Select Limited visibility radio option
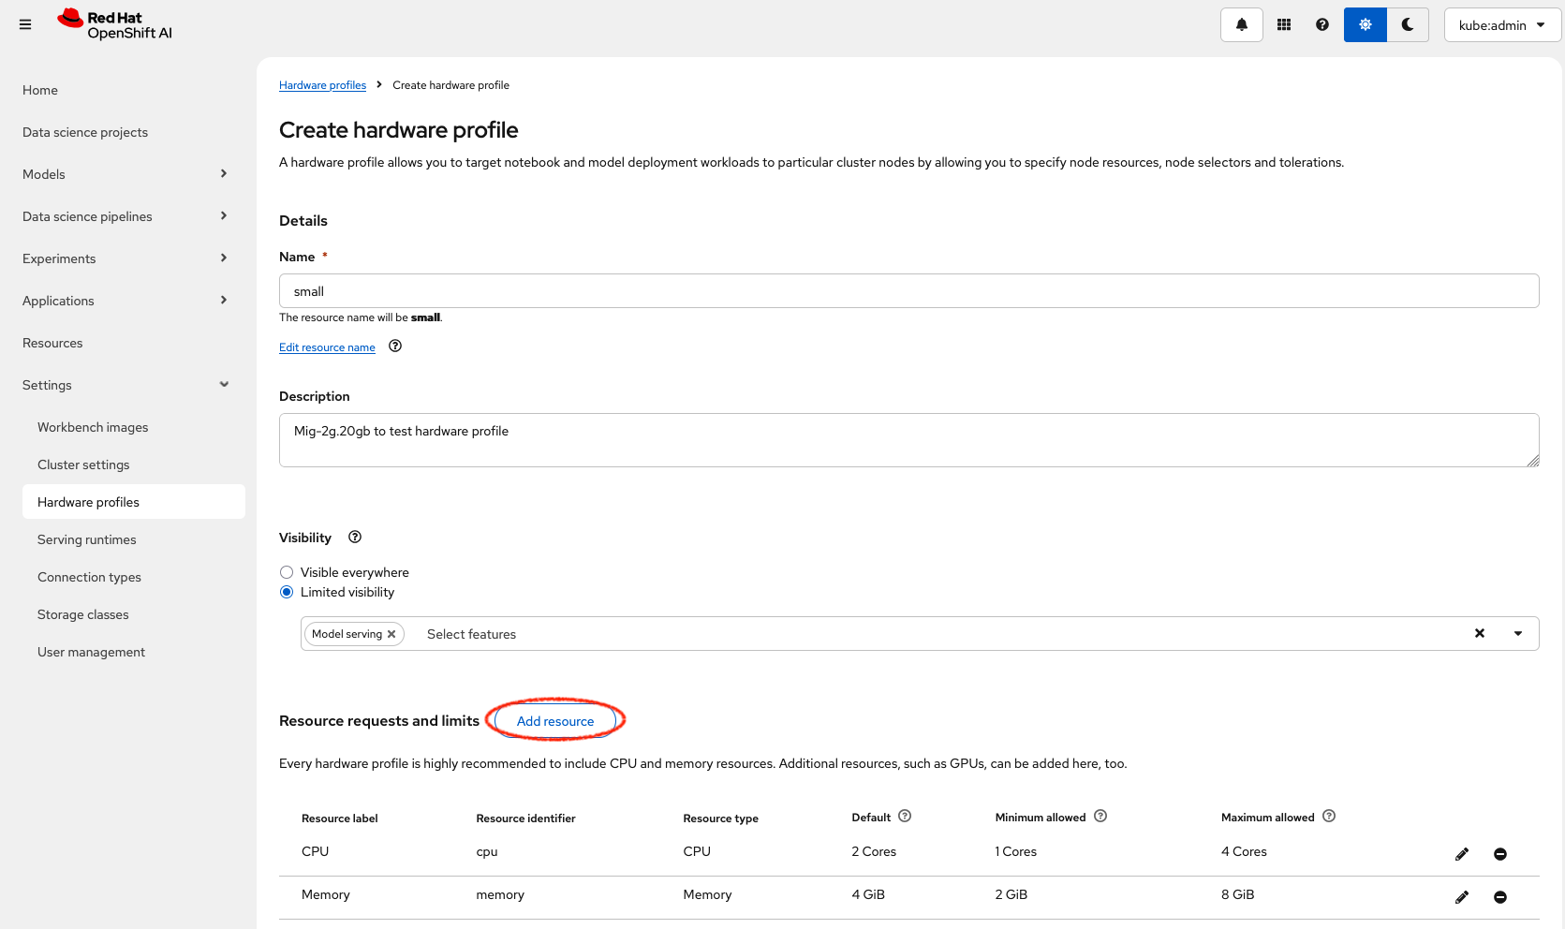 287,592
